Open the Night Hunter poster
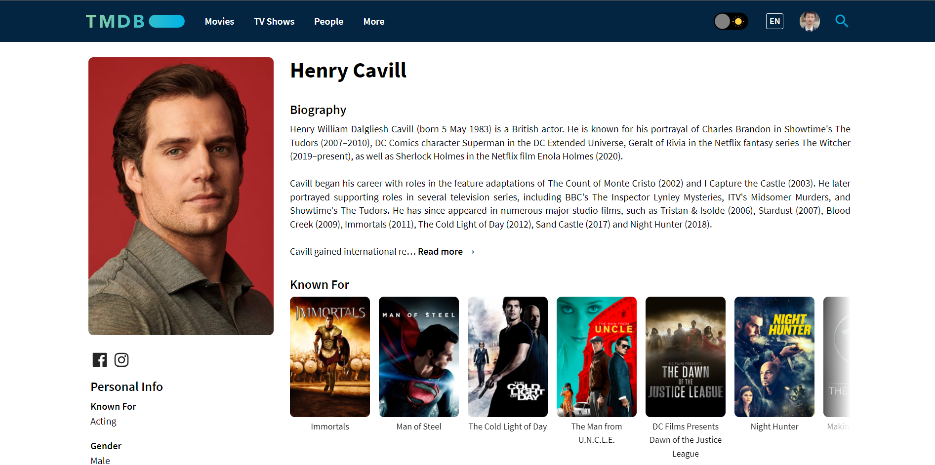 [x=774, y=357]
